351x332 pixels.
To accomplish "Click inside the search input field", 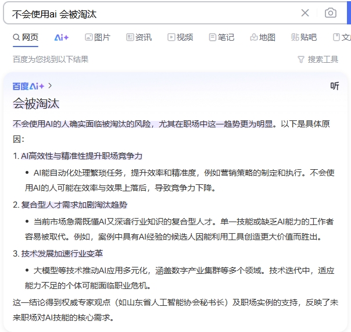I will click(151, 13).
